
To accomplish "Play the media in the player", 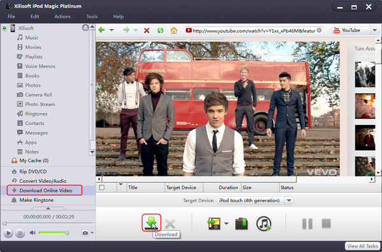I will point(8,234).
